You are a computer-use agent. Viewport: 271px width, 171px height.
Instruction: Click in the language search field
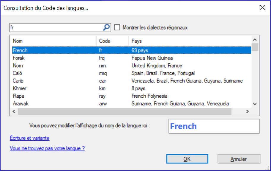coord(56,28)
